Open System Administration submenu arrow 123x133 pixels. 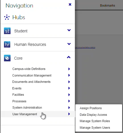pyautogui.click(x=69, y=107)
